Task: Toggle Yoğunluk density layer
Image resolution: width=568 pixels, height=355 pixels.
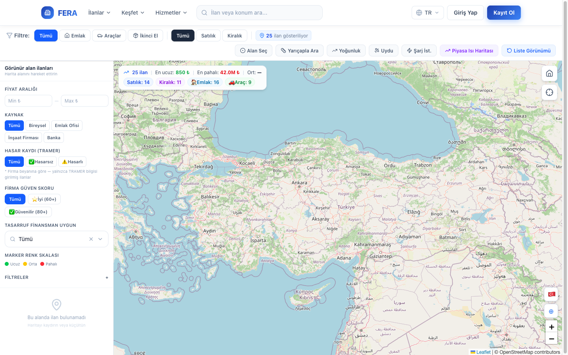Action: click(346, 50)
